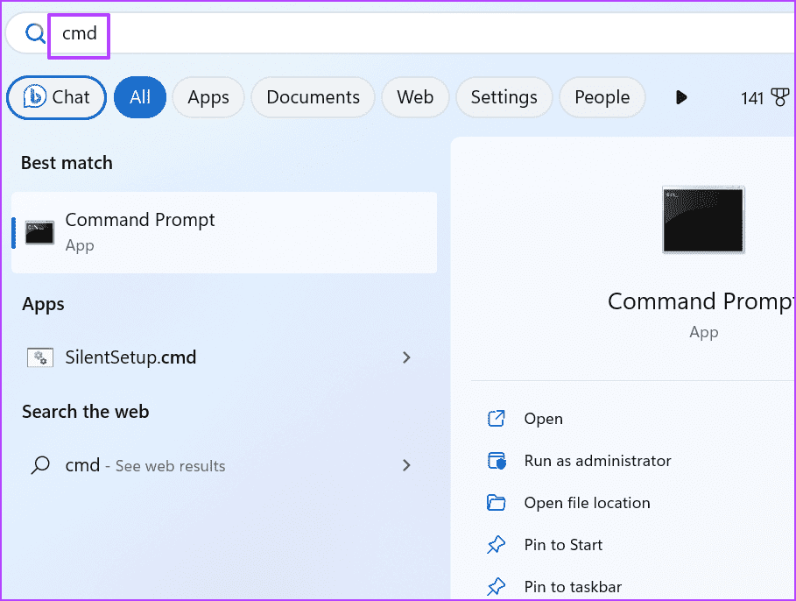Select the All filter tab
This screenshot has height=601, width=796.
[140, 97]
